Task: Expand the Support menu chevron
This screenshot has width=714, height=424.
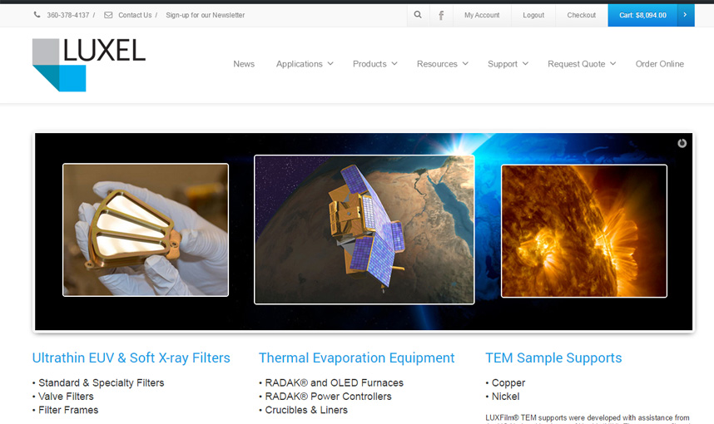Action: 525,64
